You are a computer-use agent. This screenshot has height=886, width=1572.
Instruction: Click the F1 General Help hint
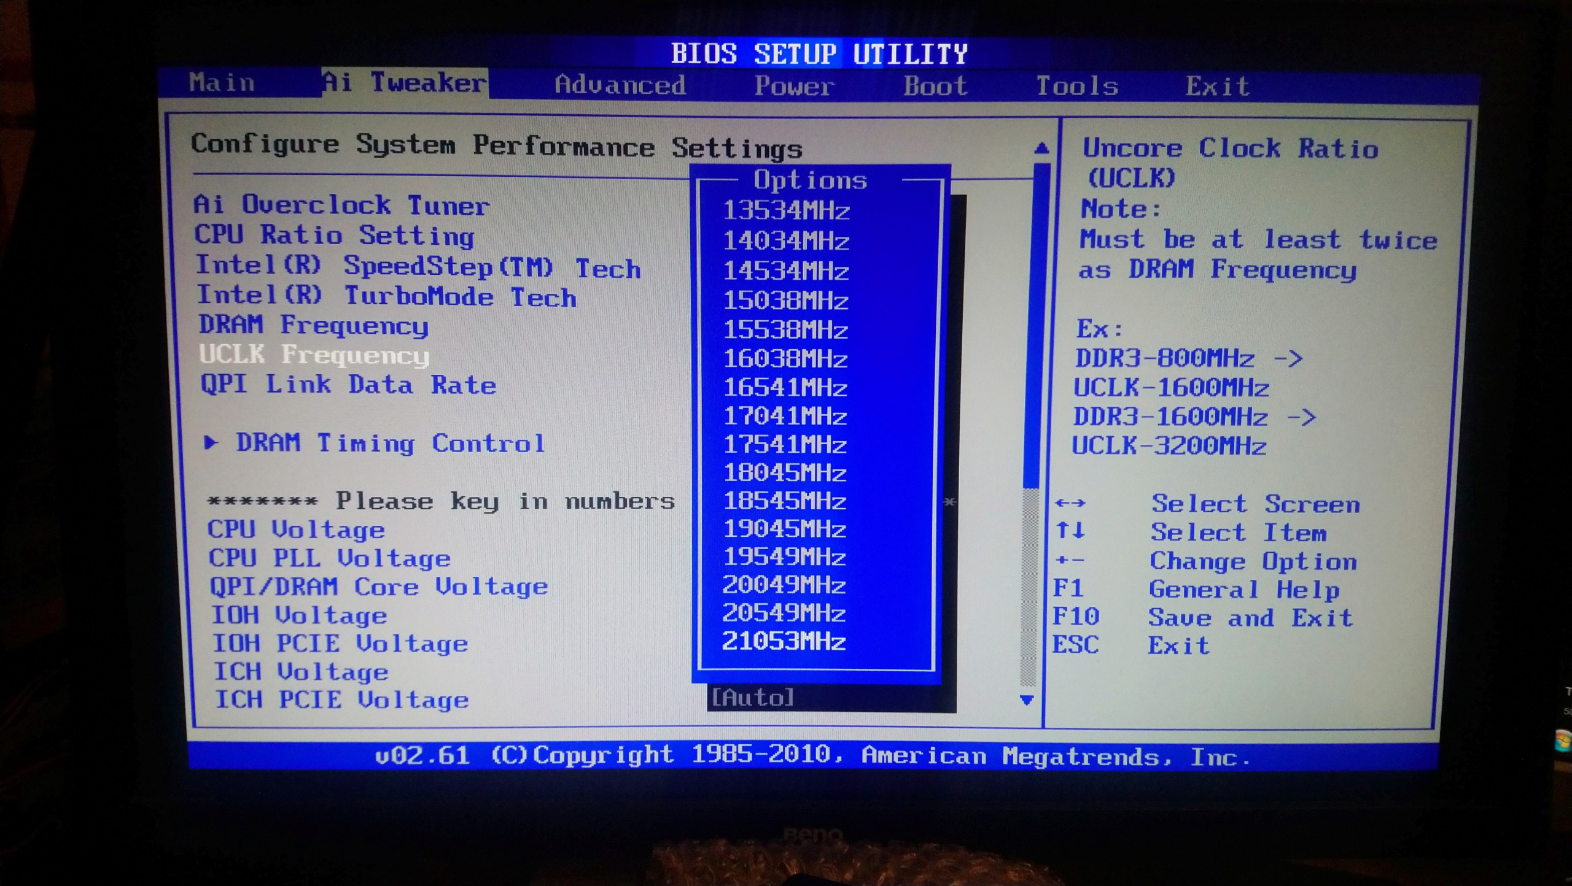click(x=1196, y=589)
